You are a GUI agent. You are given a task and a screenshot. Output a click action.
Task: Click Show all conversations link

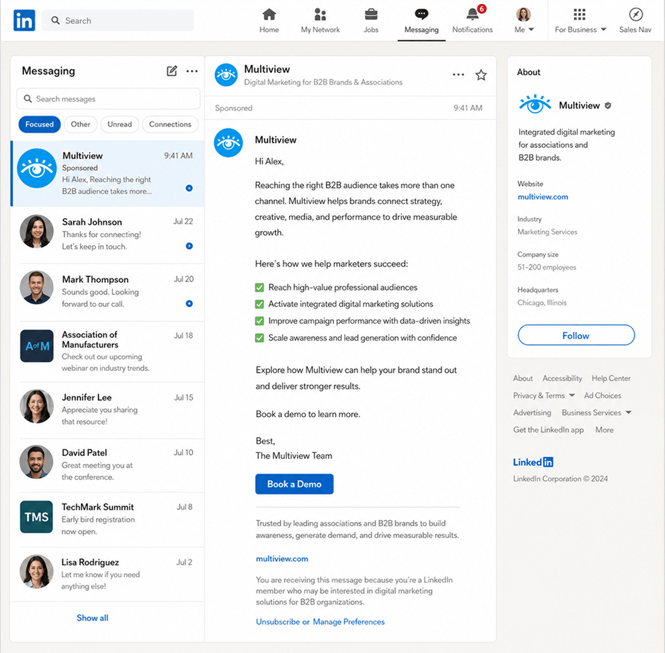tap(92, 618)
